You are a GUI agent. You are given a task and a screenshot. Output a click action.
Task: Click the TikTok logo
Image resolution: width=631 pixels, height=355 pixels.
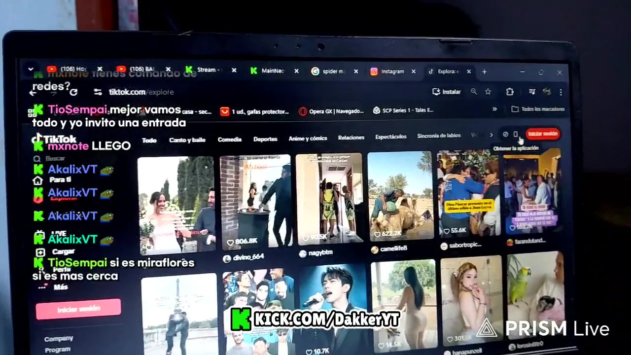point(54,139)
